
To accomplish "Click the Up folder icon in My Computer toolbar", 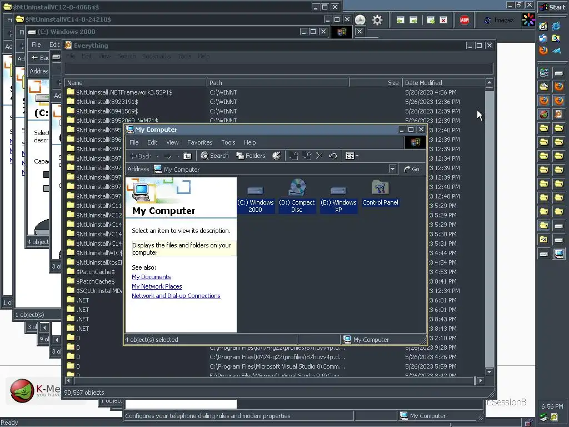I will point(187,156).
